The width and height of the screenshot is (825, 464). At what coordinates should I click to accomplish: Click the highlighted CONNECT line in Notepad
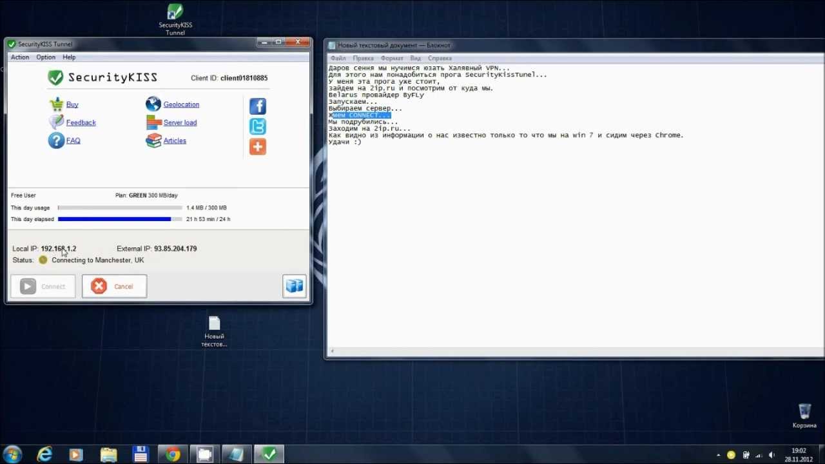click(x=359, y=115)
